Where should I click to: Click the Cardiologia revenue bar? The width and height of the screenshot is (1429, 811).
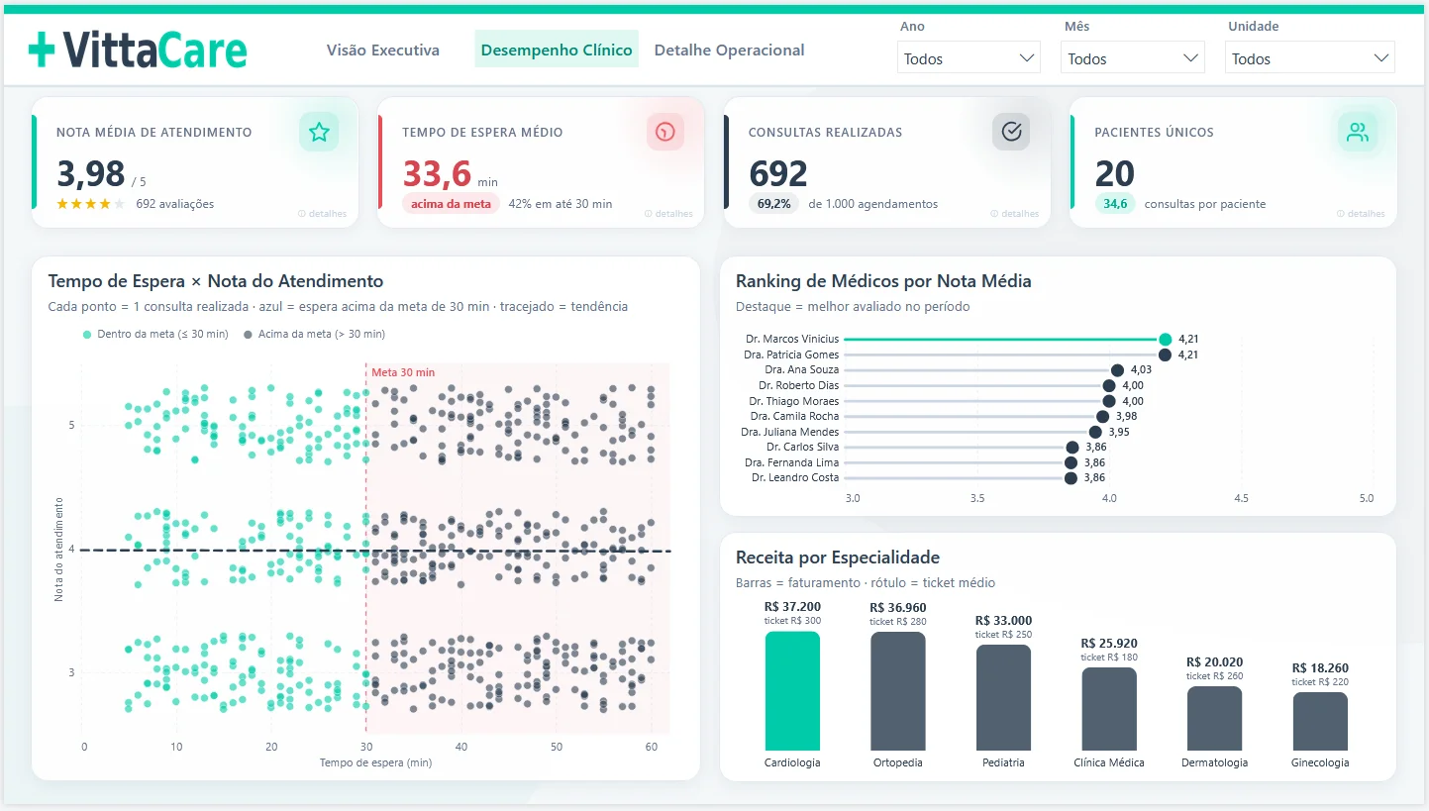(x=792, y=691)
